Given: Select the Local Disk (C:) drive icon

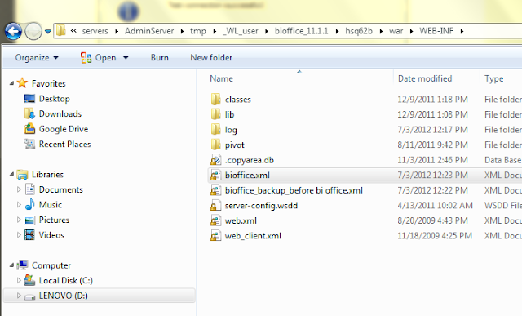Looking at the screenshot, I should (x=29, y=280).
